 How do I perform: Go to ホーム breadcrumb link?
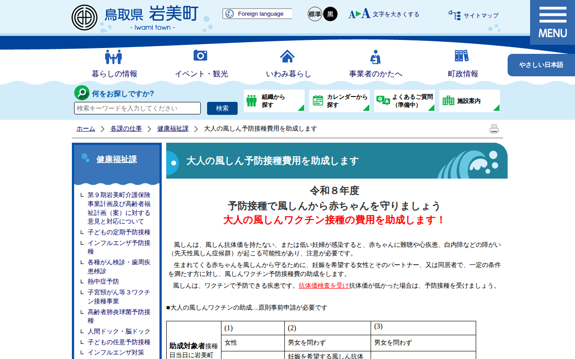(86, 129)
